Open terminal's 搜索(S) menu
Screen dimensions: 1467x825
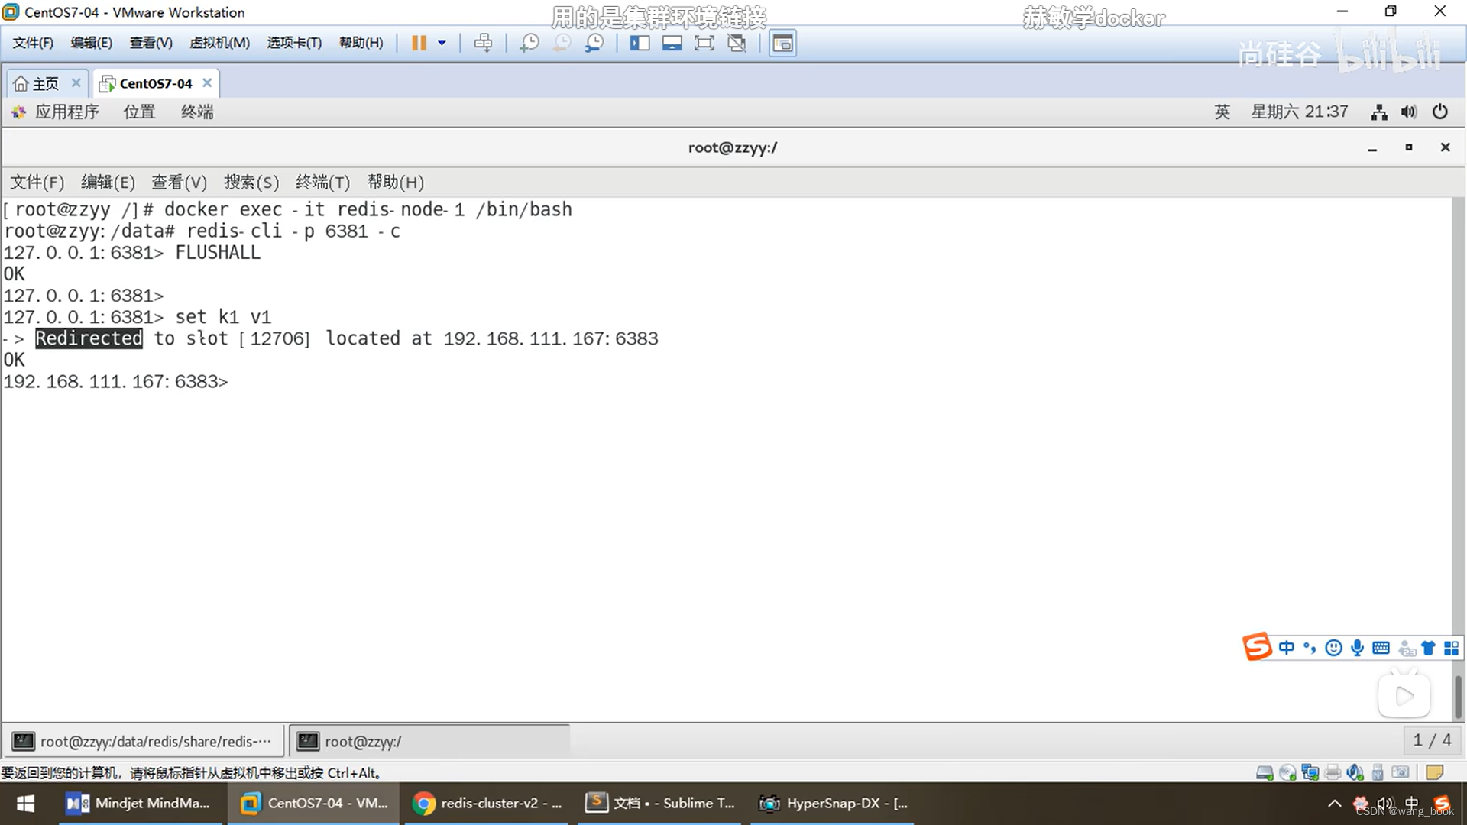click(x=251, y=182)
